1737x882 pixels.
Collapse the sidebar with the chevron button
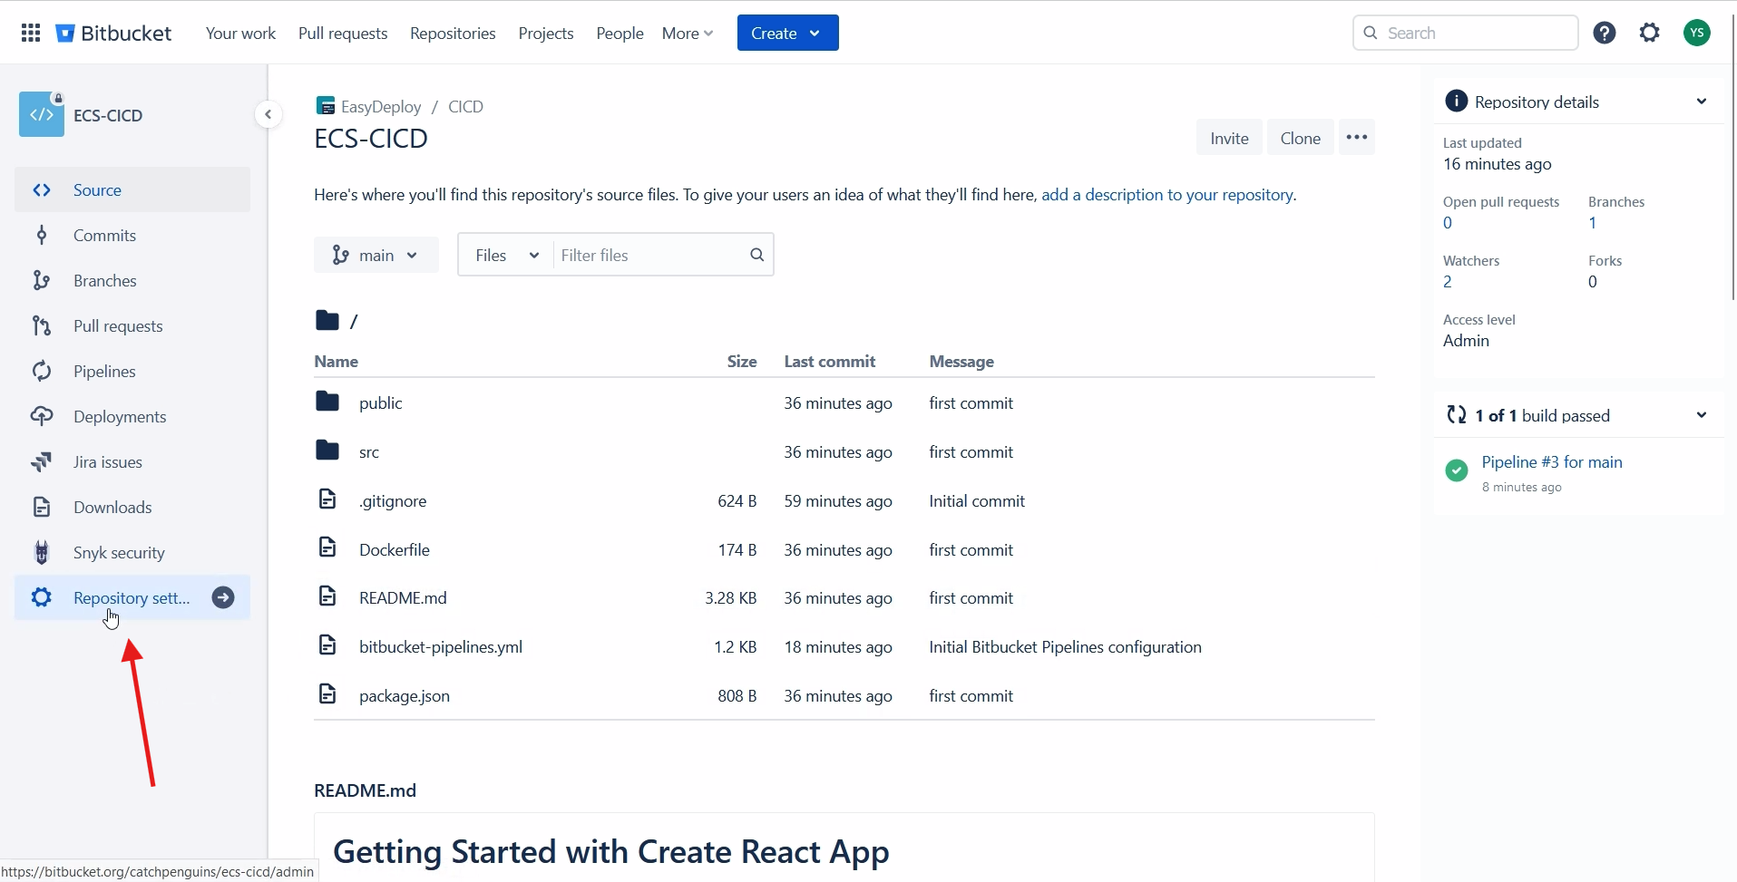coord(268,114)
